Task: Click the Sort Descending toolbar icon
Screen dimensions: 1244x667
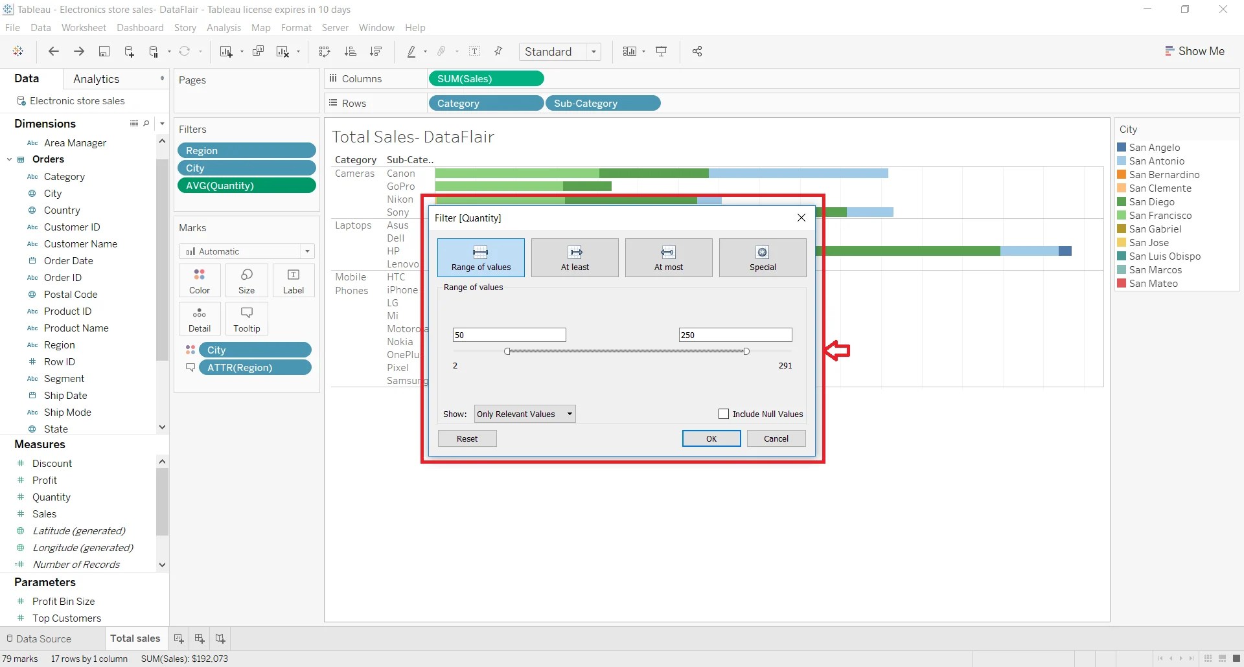Action: coord(376,51)
